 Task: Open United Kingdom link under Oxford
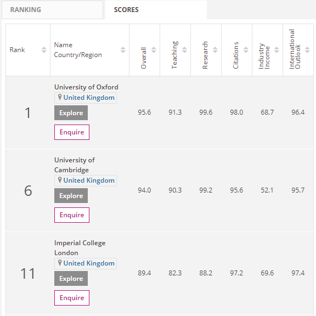pyautogui.click(x=89, y=98)
